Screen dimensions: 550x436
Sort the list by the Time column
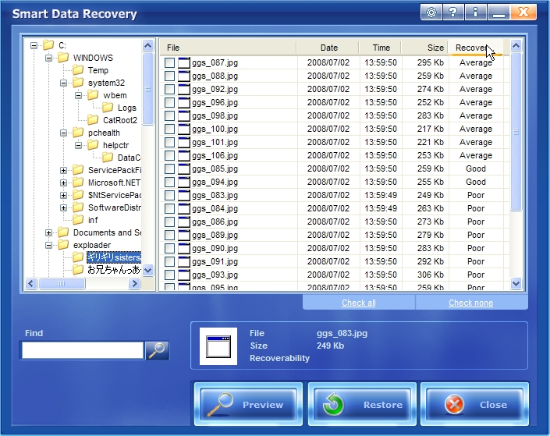click(x=381, y=48)
